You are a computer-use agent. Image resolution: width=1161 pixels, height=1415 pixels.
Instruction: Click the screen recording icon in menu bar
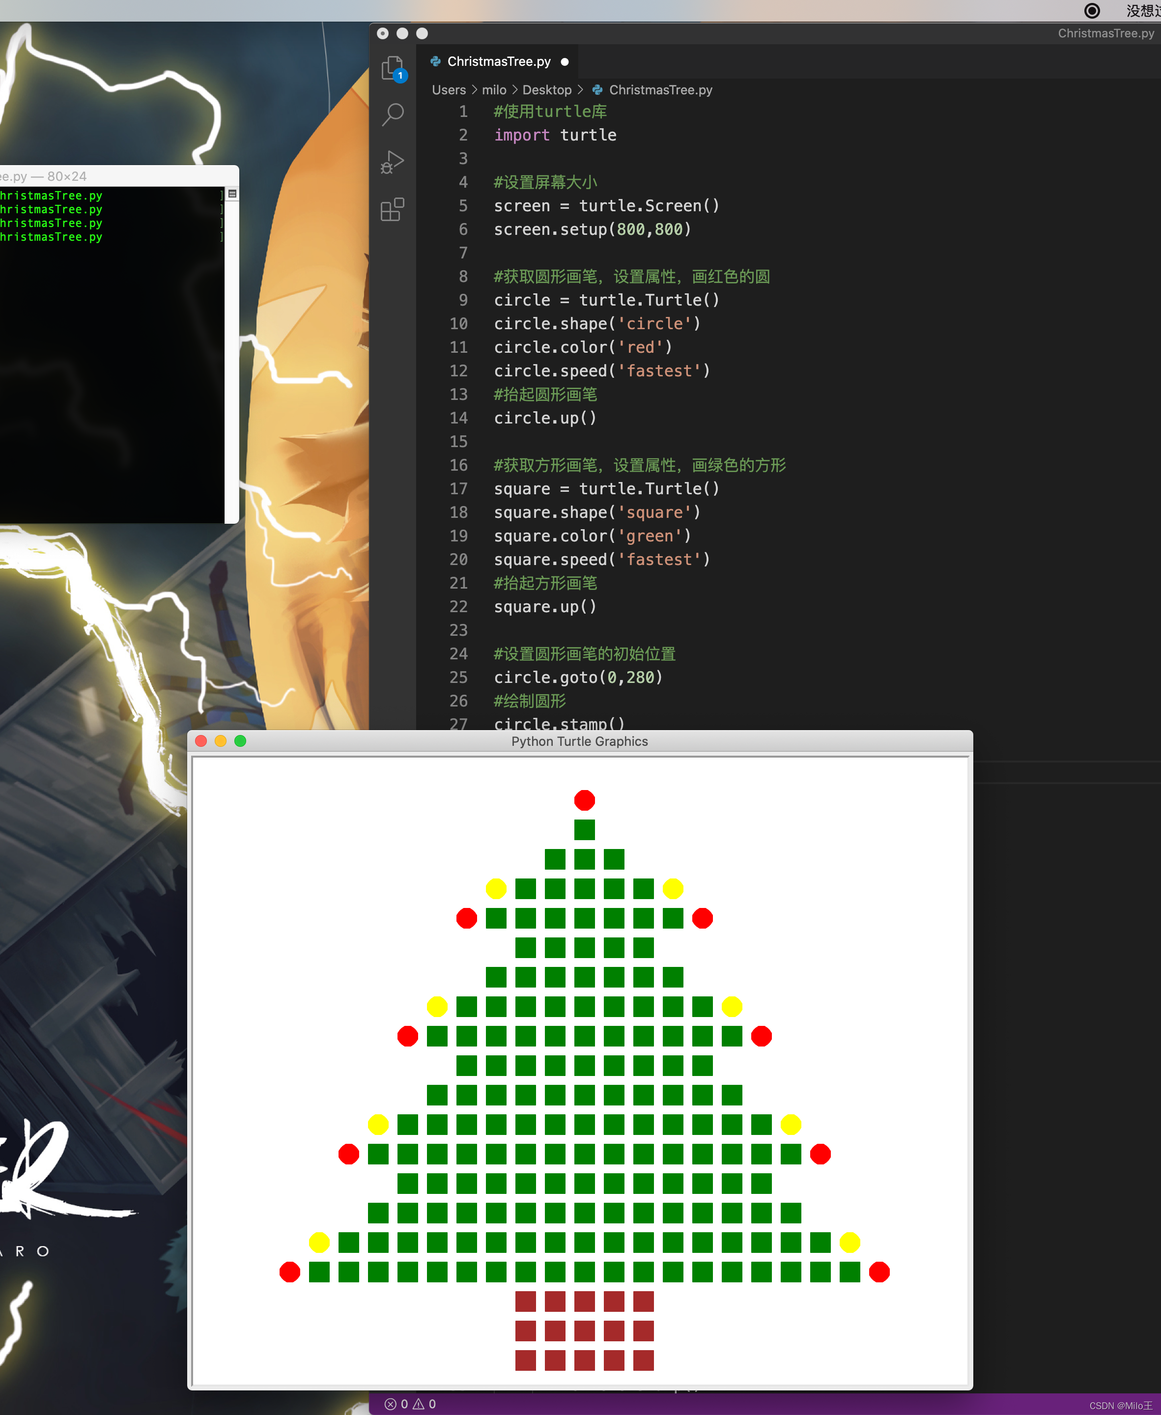tap(1092, 10)
